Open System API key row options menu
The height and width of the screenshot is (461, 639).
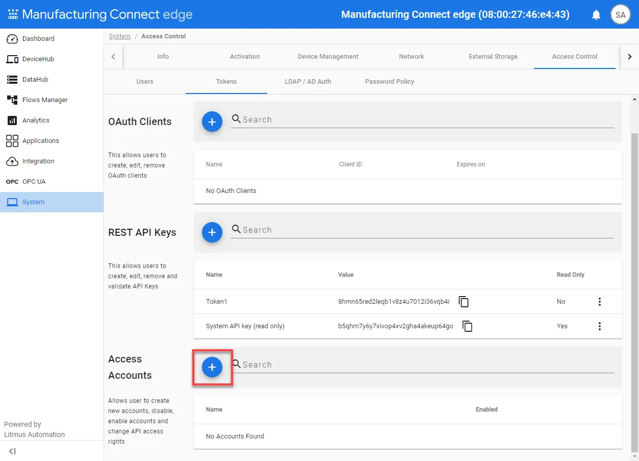pyautogui.click(x=600, y=326)
